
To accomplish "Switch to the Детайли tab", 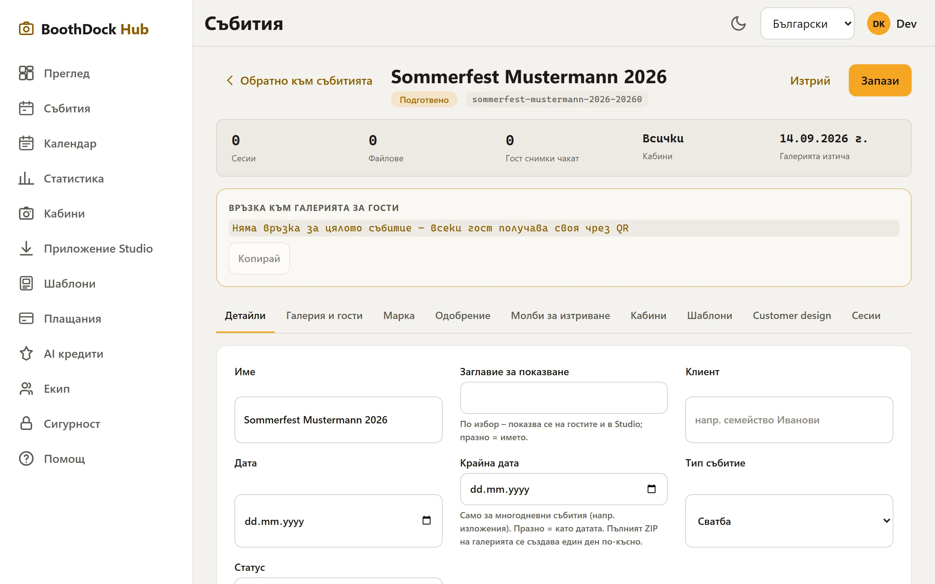I will (245, 316).
